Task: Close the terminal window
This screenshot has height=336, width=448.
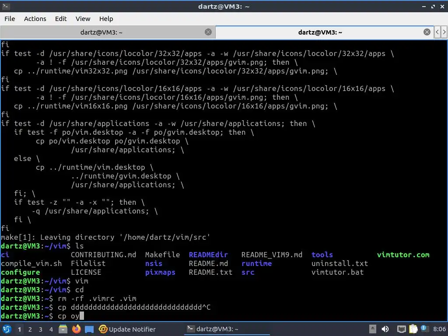Action: [442, 6]
